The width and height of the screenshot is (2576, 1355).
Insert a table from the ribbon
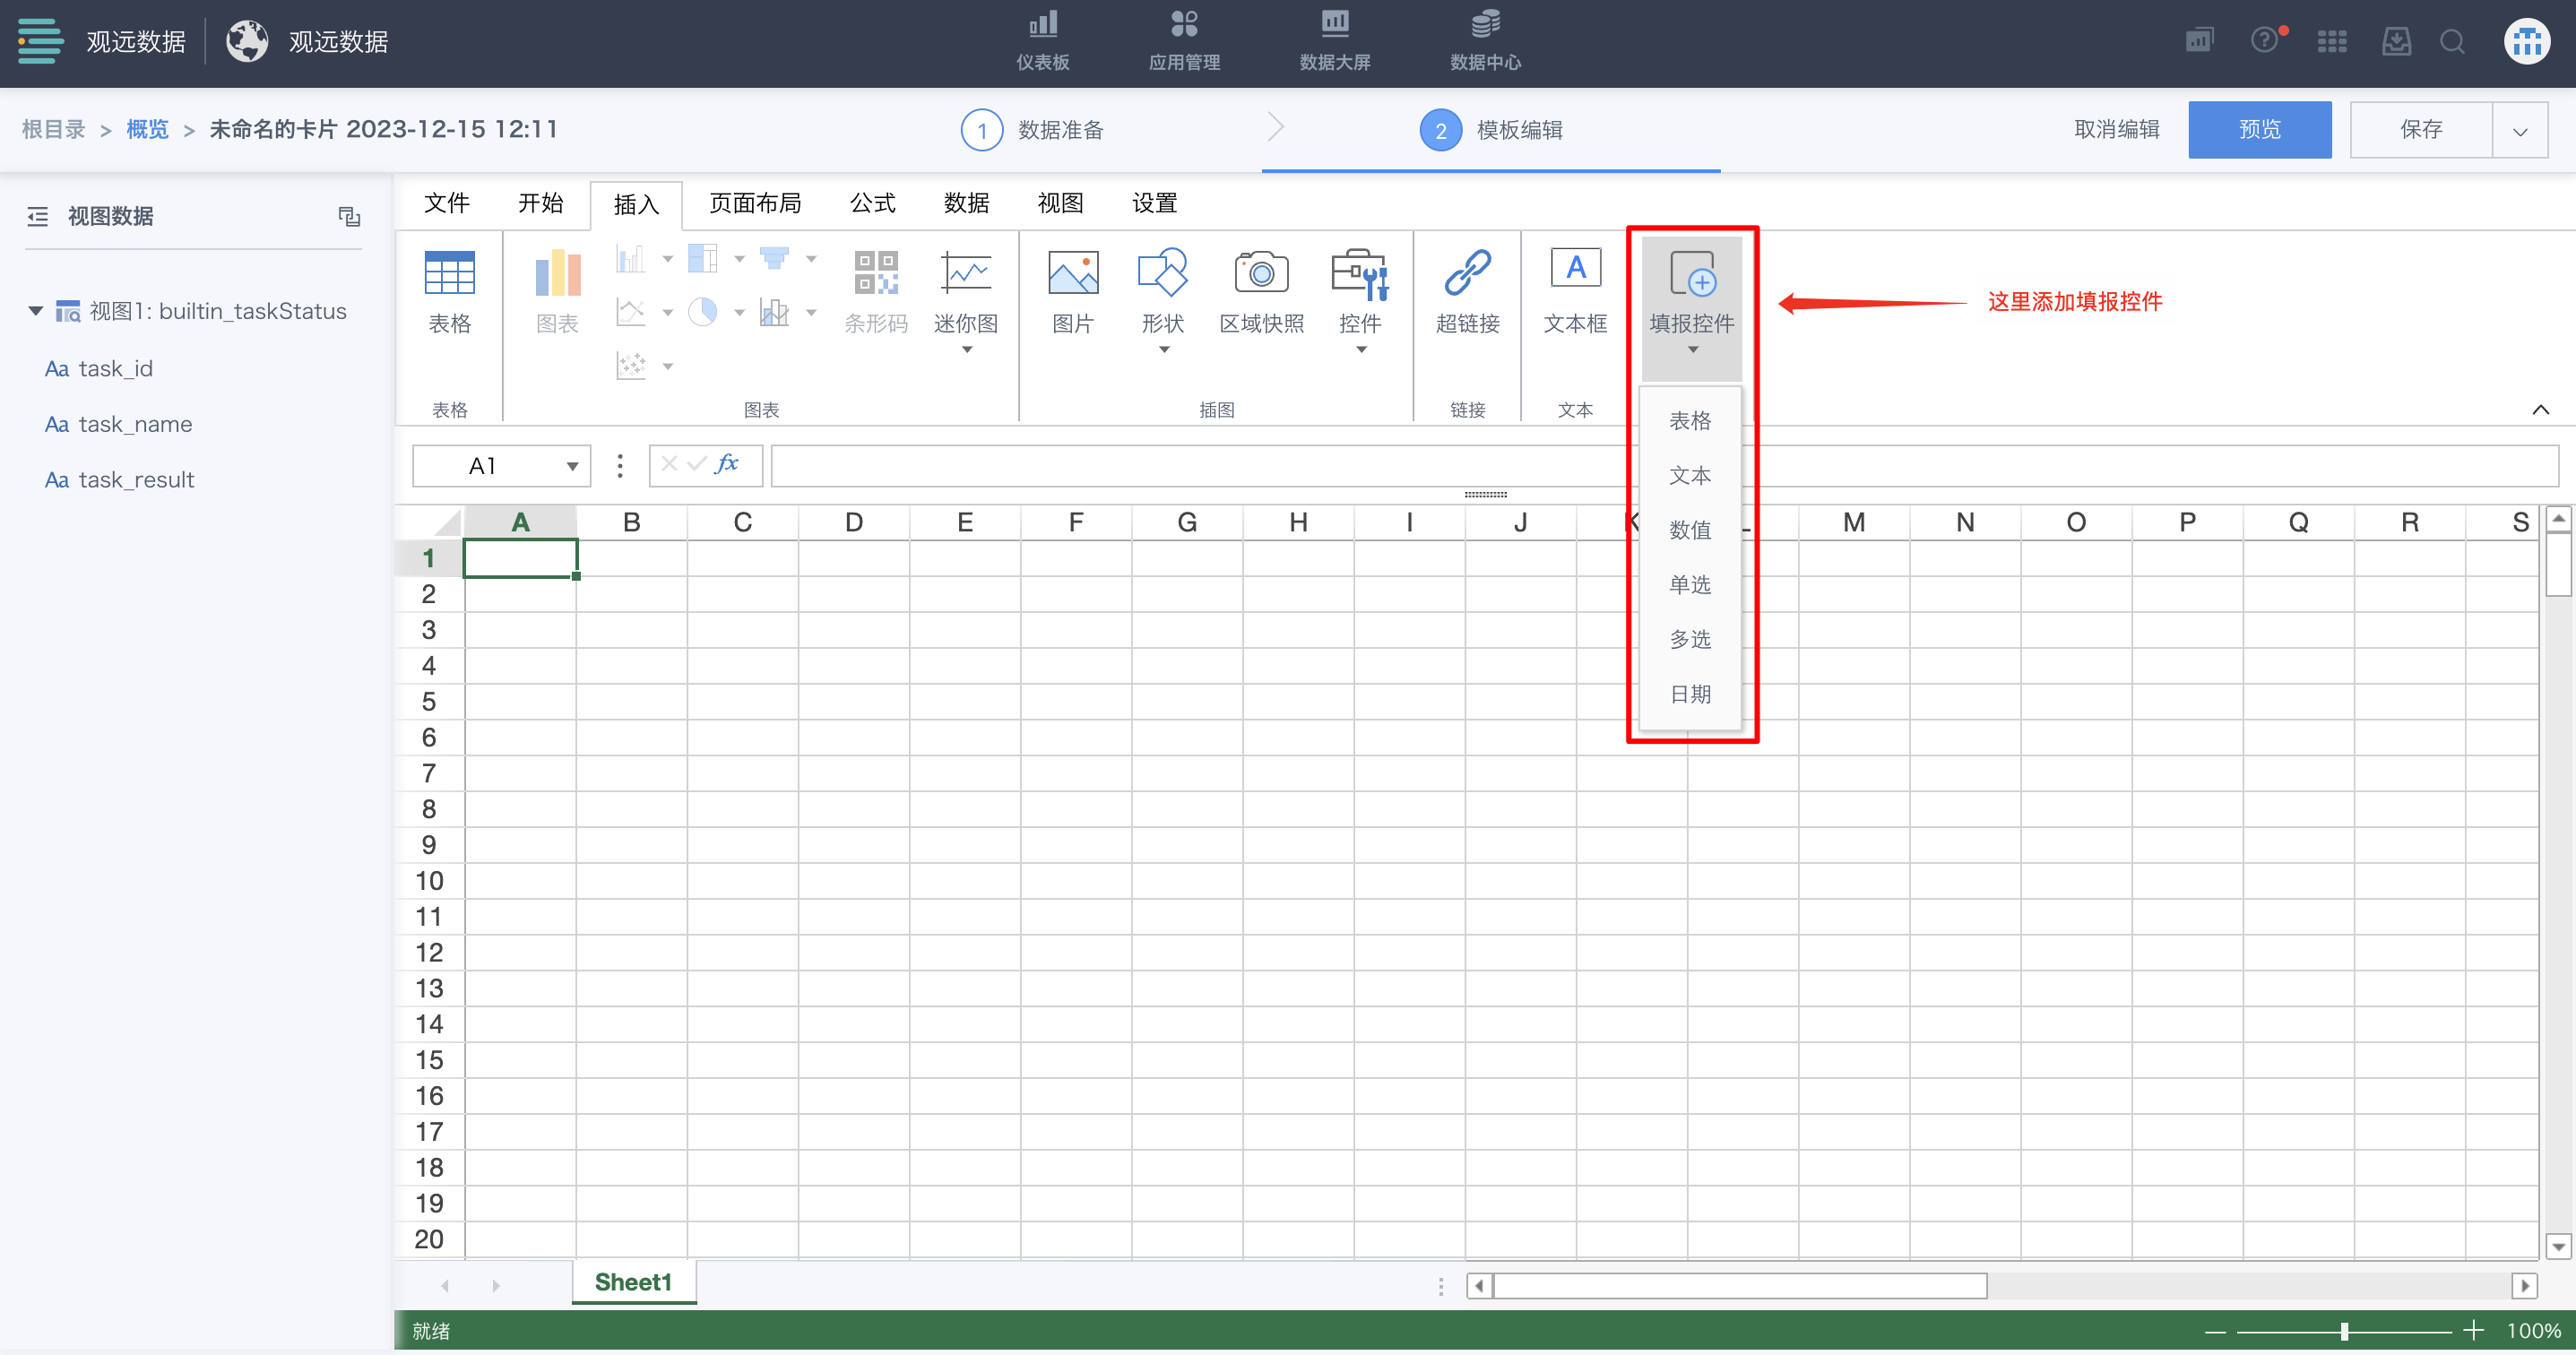449,273
